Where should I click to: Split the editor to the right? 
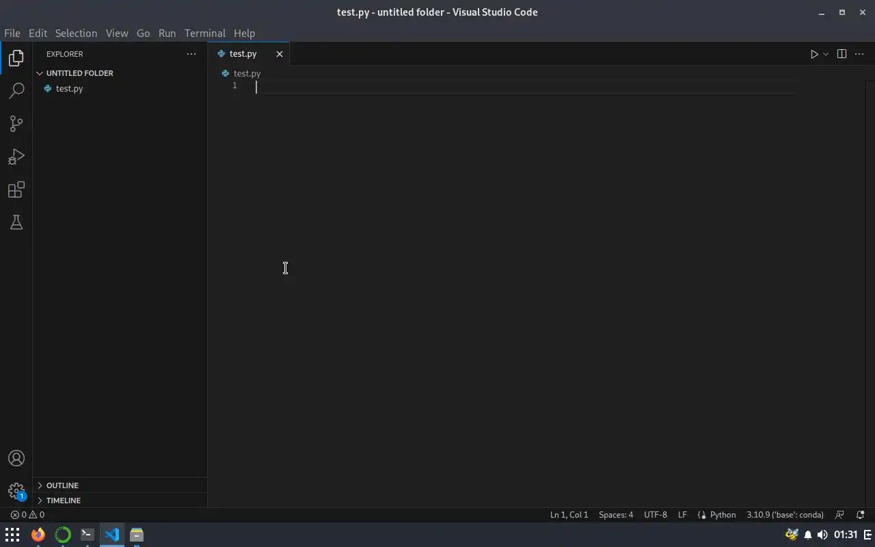point(842,54)
